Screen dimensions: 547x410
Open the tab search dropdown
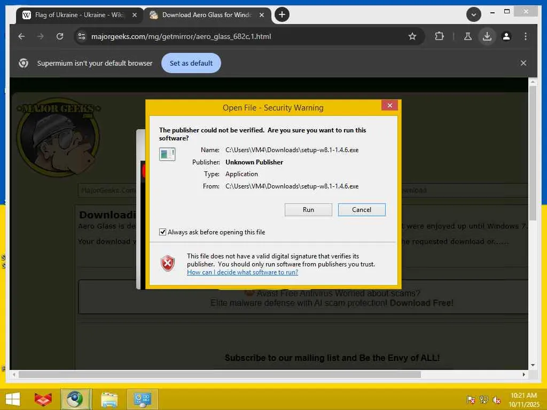[x=474, y=14]
